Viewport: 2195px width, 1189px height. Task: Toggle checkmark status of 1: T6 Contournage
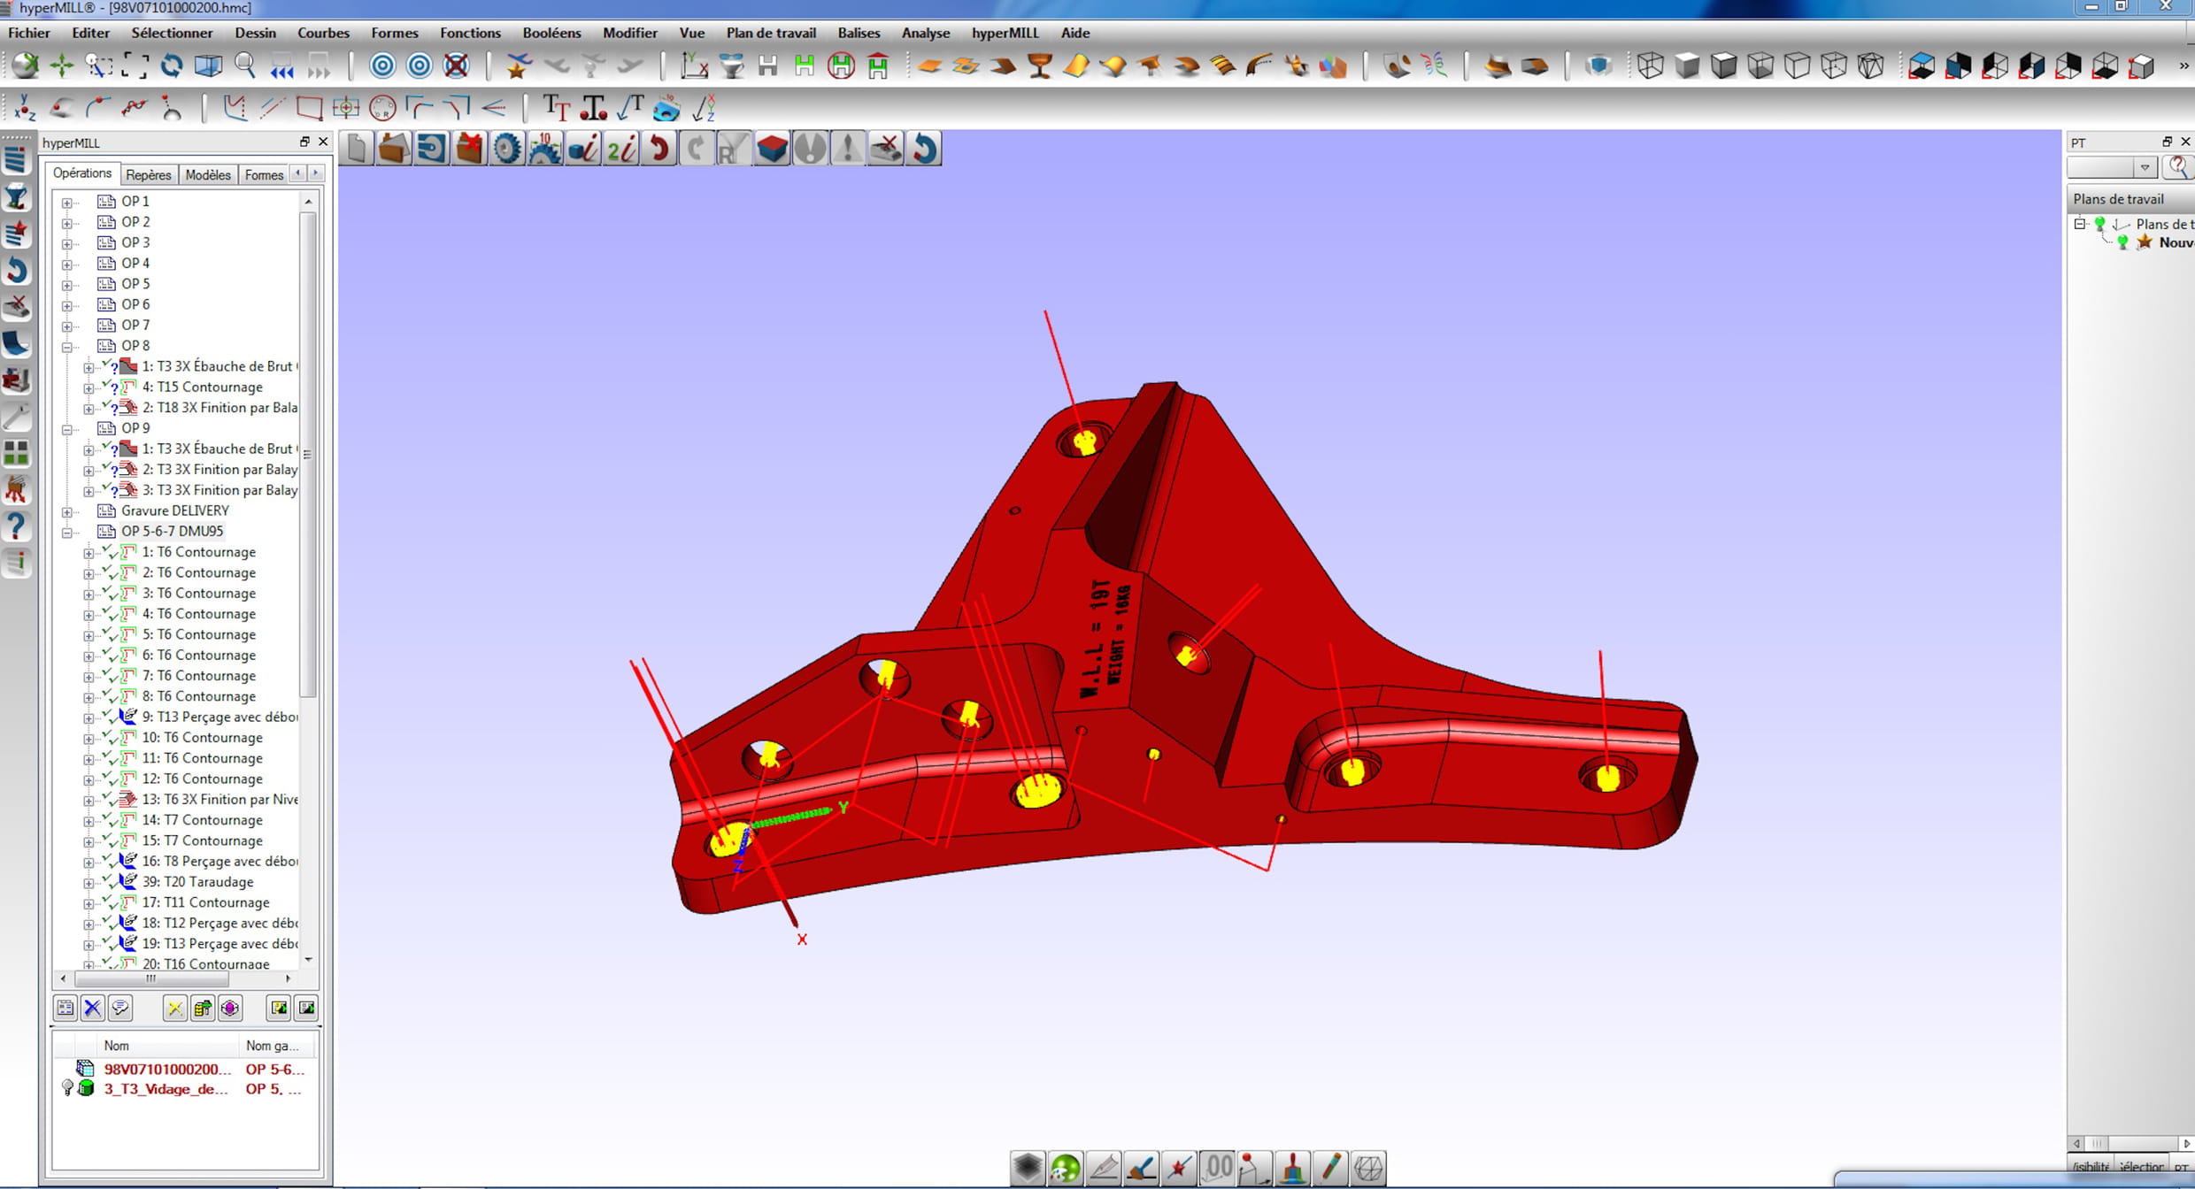pos(110,551)
